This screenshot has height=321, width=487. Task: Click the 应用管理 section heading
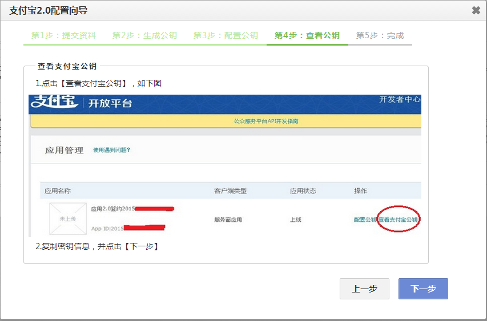[64, 150]
